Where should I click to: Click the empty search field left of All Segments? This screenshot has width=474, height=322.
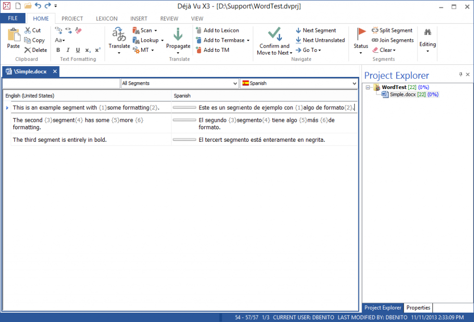[62, 83]
